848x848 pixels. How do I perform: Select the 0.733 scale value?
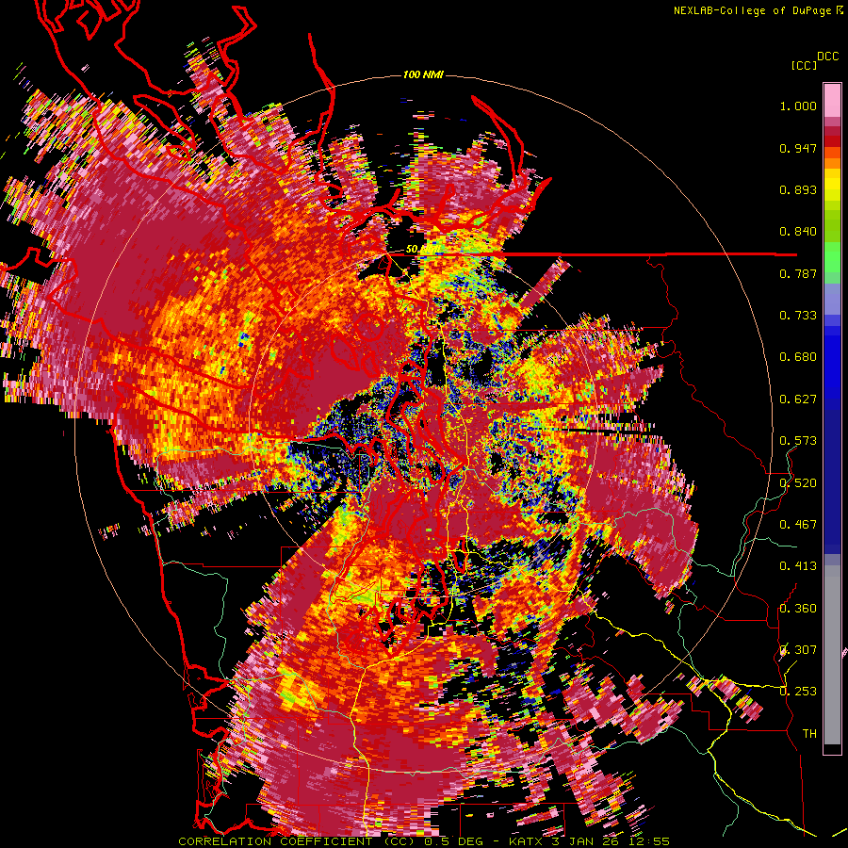(x=798, y=316)
